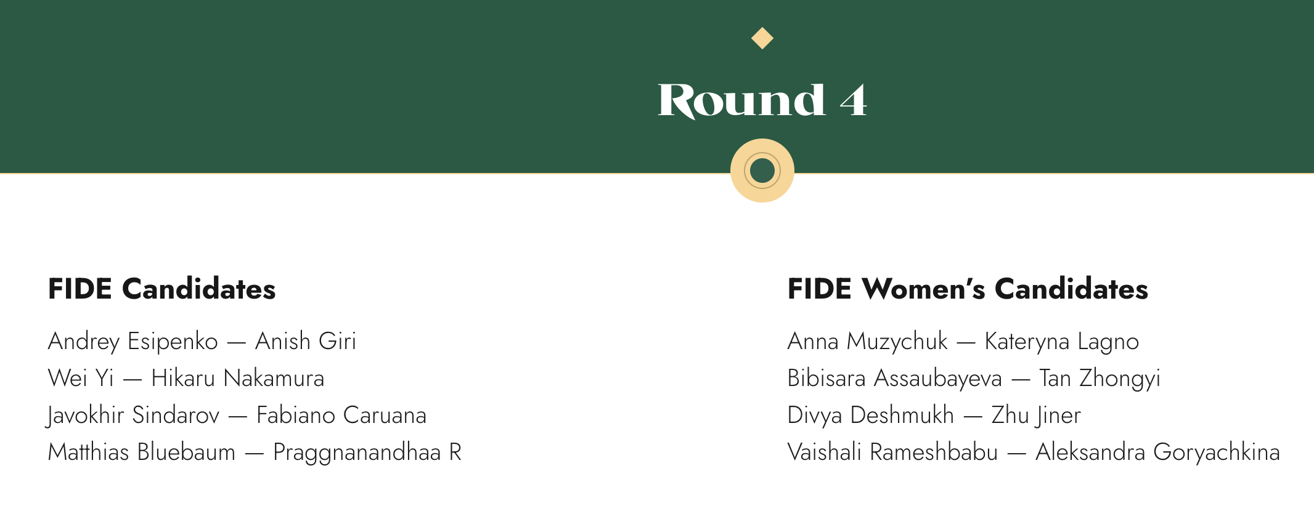Select the FIDE Women's Candidates heading
The image size is (1314, 511).
pos(968,289)
